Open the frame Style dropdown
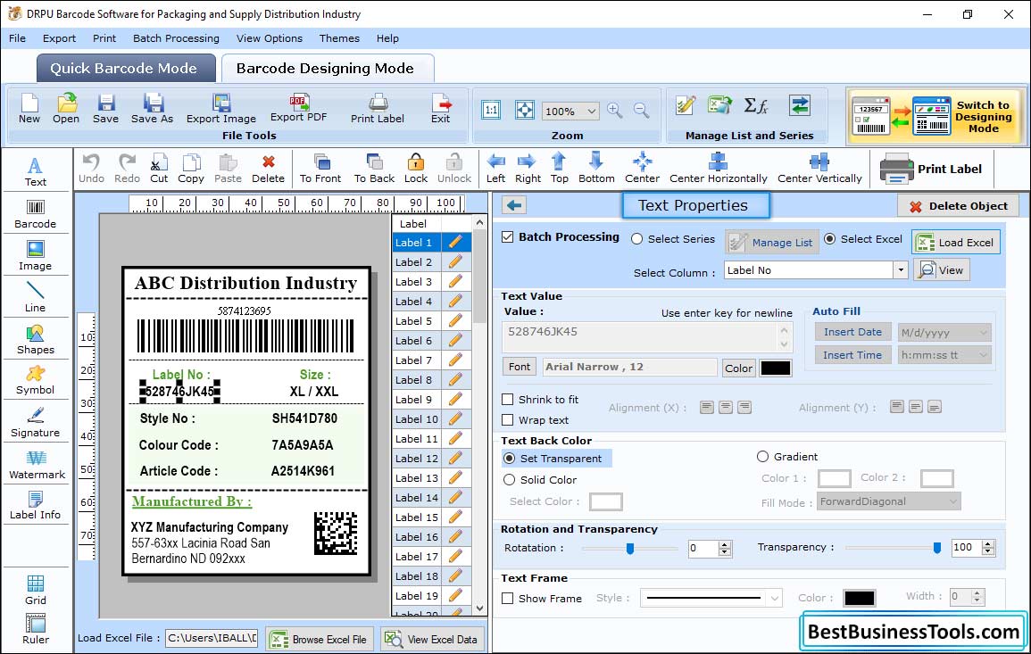Viewport: 1031px width, 654px height. point(775,598)
